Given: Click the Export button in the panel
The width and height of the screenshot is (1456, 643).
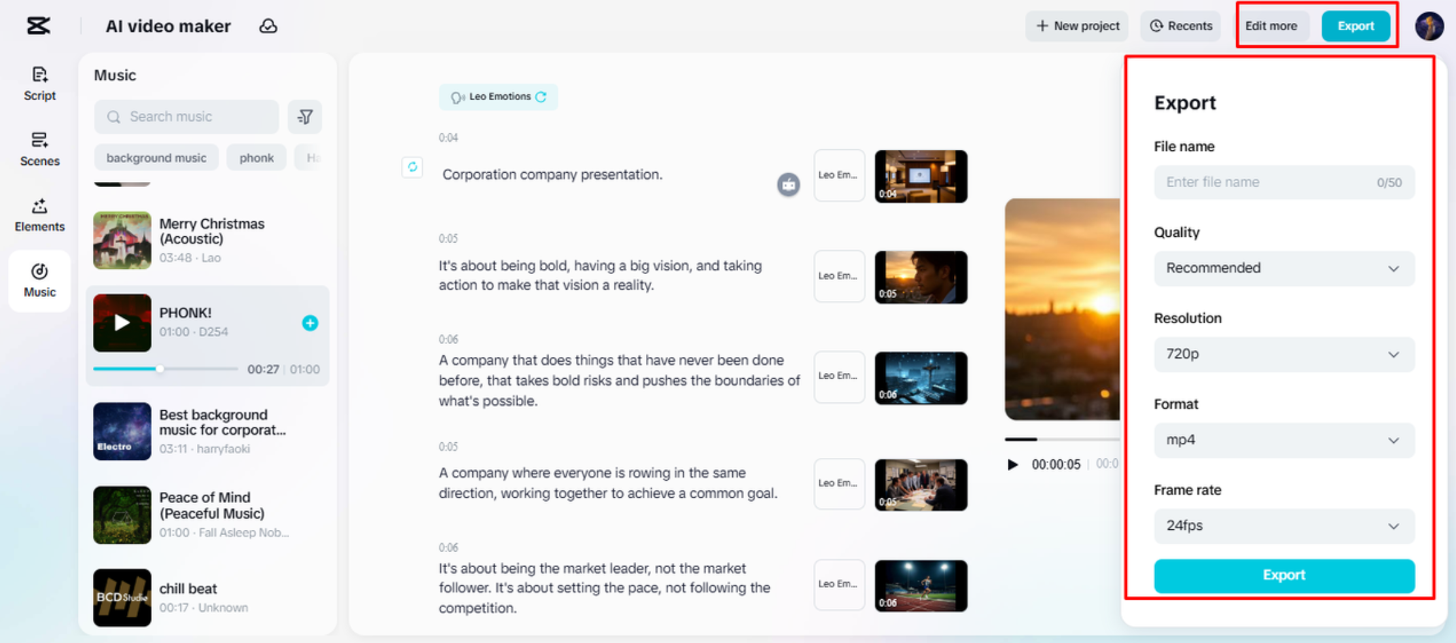Looking at the screenshot, I should pos(1283,576).
